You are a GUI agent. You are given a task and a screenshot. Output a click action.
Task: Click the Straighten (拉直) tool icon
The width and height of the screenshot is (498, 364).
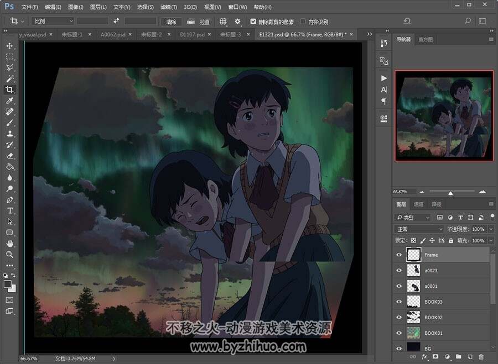click(x=191, y=22)
